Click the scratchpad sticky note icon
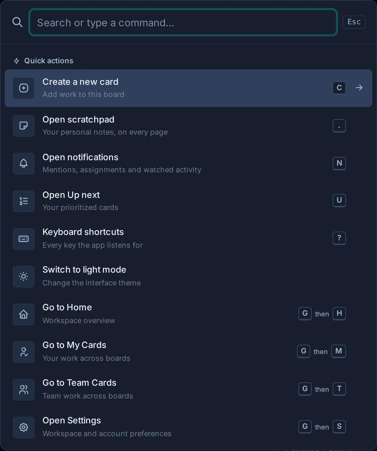This screenshot has height=451, width=377. point(24,126)
